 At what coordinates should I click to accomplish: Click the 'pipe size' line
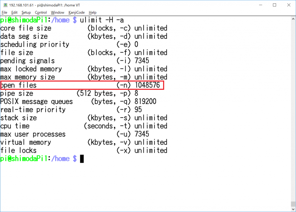[69, 93]
